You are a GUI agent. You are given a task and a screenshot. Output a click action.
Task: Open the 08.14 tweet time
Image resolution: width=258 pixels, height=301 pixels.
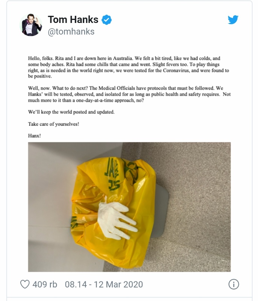click(x=76, y=284)
